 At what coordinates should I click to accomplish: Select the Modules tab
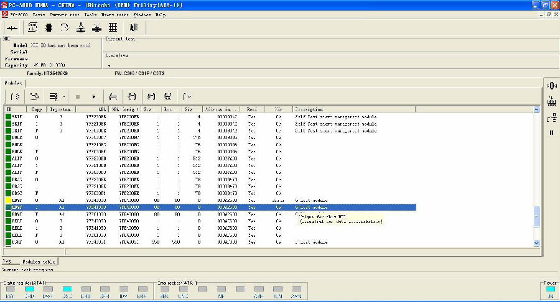[x=13, y=83]
